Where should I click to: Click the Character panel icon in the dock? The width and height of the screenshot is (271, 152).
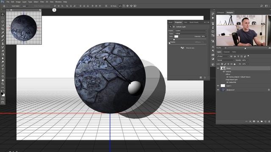[x=213, y=47]
